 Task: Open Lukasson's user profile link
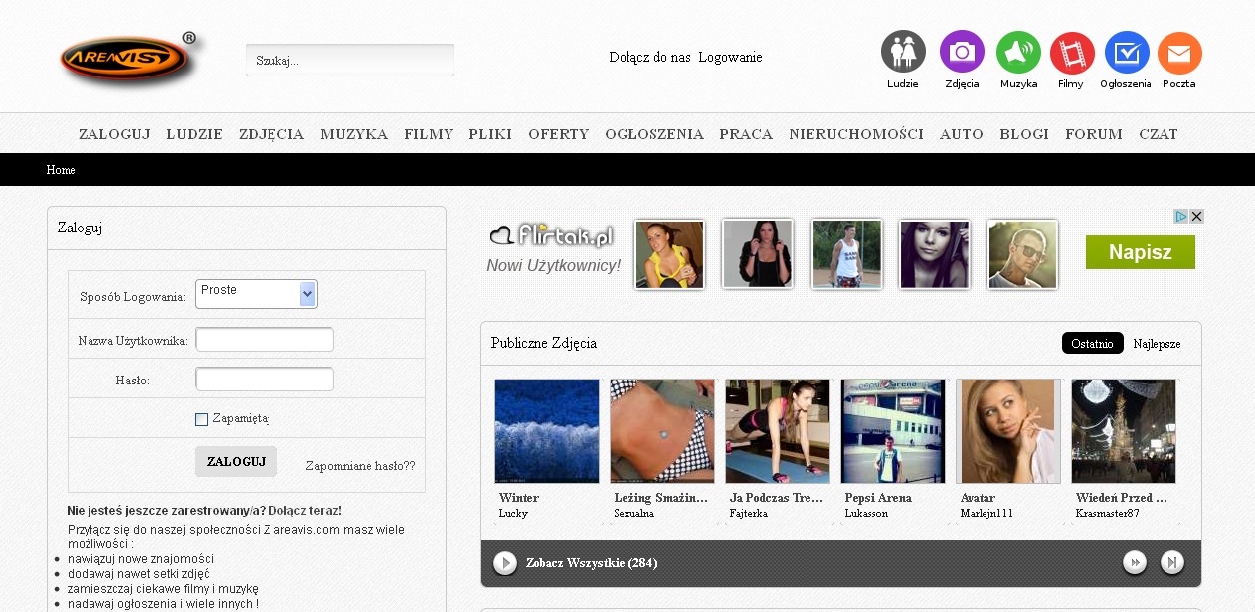point(866,514)
